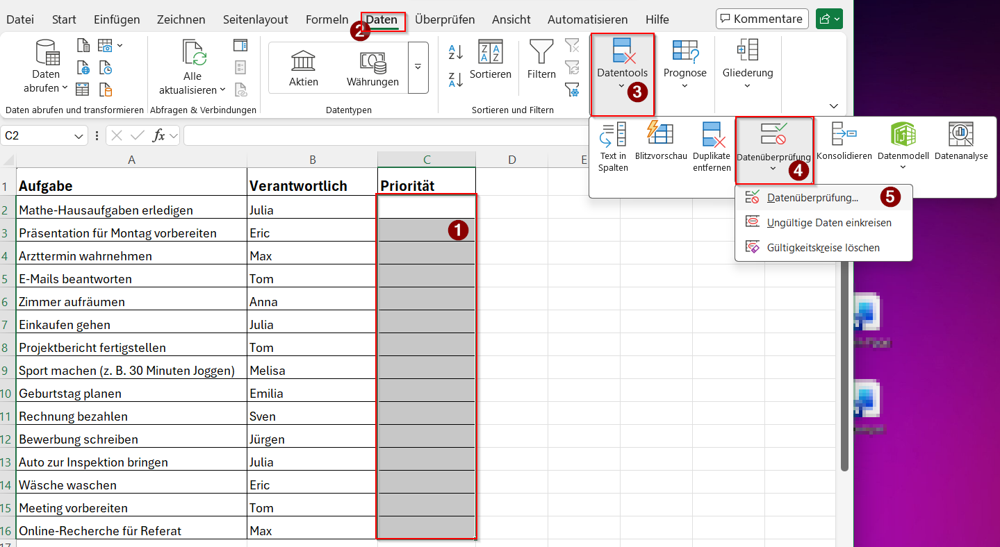This screenshot has height=547, width=1000.
Task: Click the Kommentare button
Action: [761, 19]
